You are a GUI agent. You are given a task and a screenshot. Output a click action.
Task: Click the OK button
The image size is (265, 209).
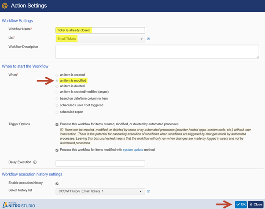(241, 205)
